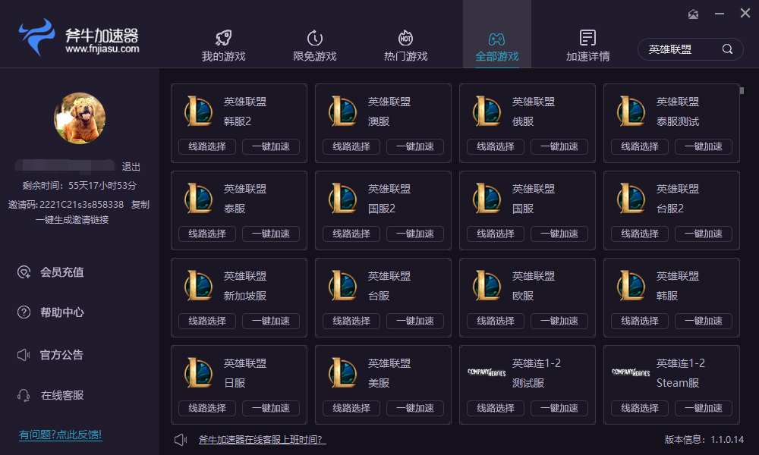Click the 在线客服 headset icon

[24, 396]
